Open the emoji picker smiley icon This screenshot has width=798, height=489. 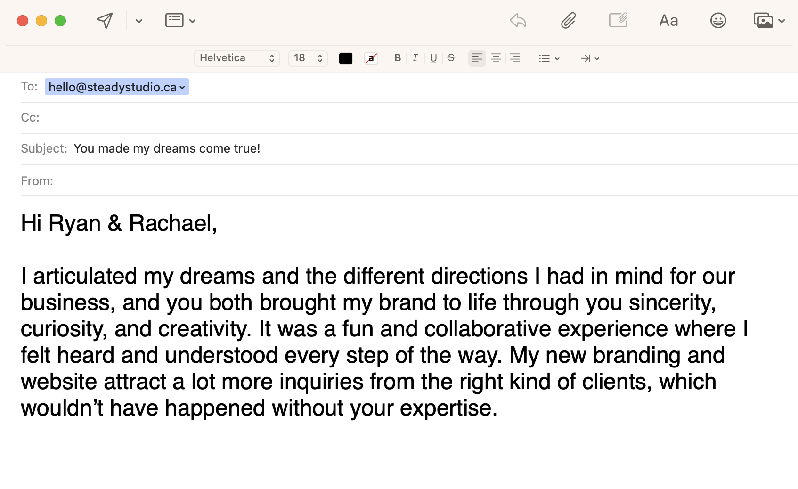click(x=718, y=21)
